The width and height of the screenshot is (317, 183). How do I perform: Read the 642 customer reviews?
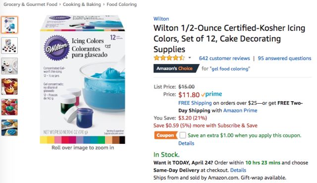pos(224,59)
